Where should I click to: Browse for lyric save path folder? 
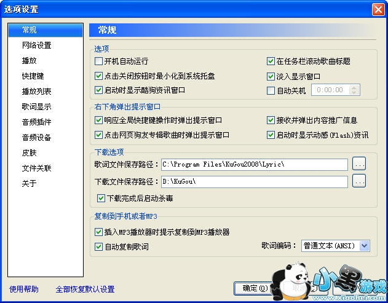click(x=359, y=163)
